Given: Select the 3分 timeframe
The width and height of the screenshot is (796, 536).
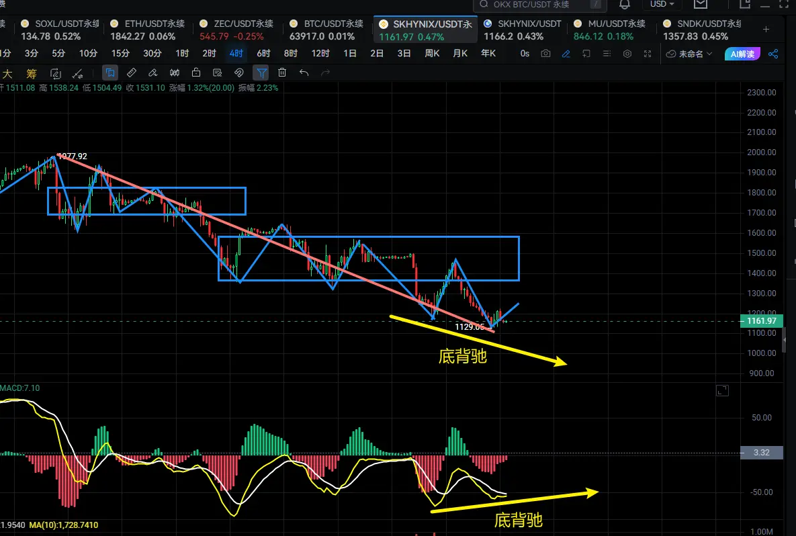Looking at the screenshot, I should click(x=32, y=53).
